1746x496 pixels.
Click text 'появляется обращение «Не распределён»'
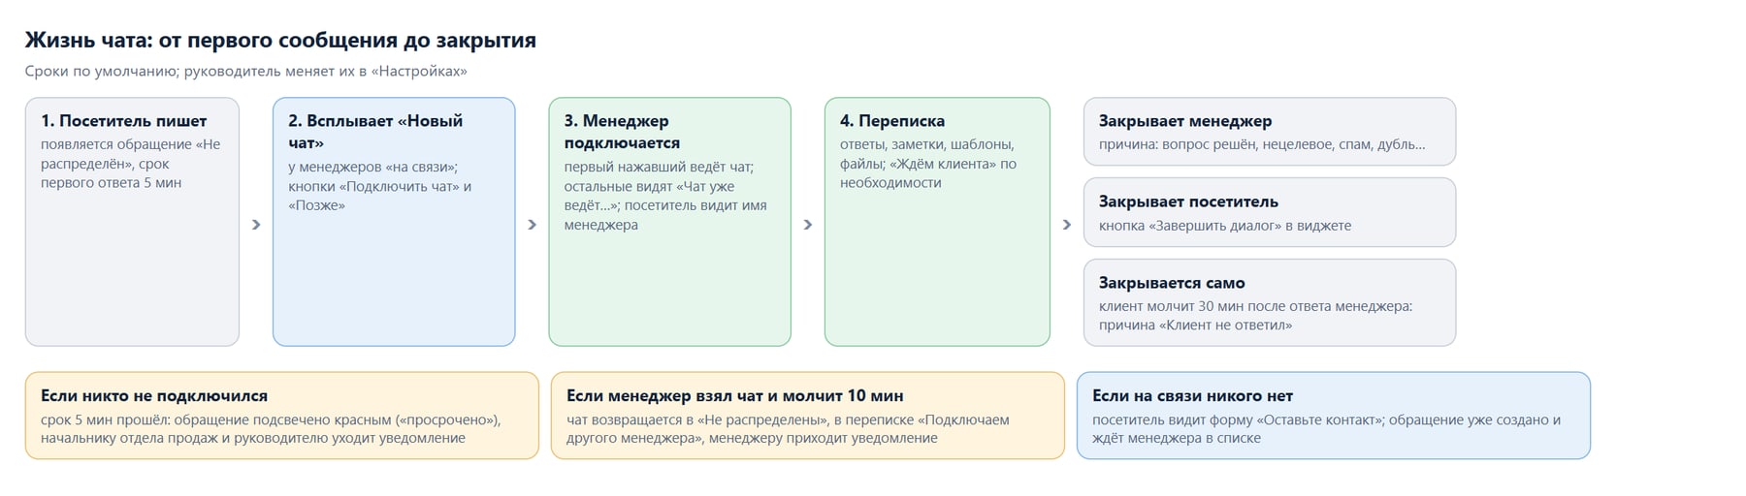[130, 154]
